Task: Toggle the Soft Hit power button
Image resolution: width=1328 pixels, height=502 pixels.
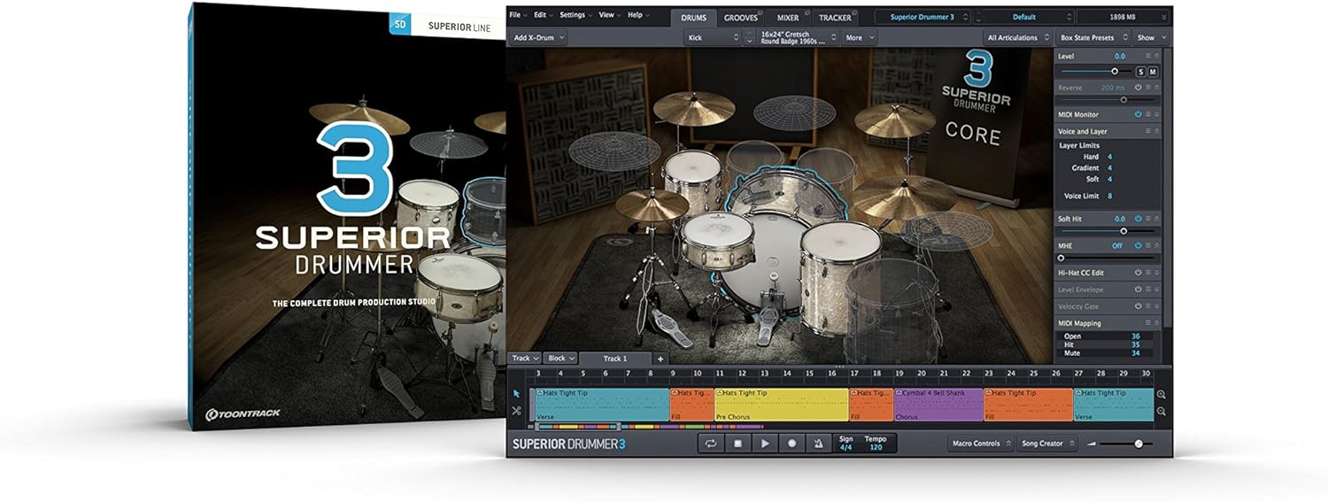Action: coord(1138,219)
